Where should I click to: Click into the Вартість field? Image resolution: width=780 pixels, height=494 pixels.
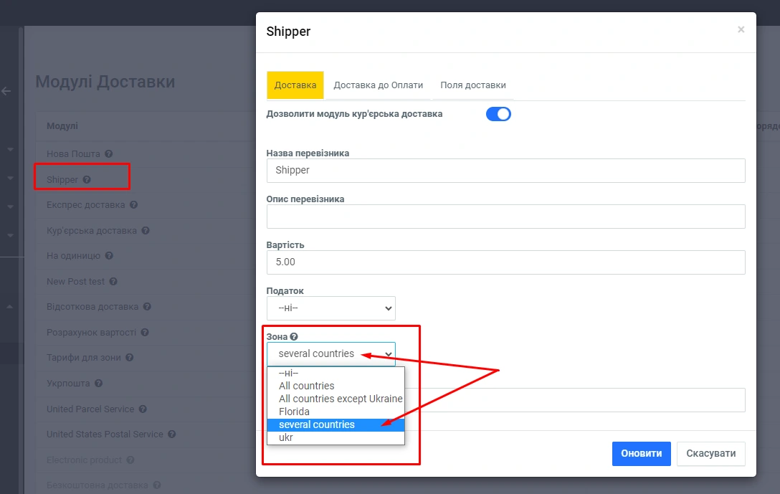tap(505, 262)
